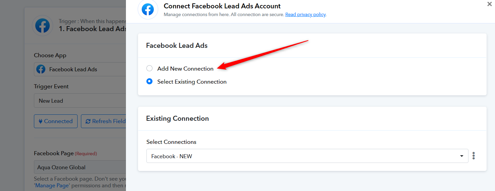Open the Read privacy policy link
The width and height of the screenshot is (495, 191).
click(305, 15)
